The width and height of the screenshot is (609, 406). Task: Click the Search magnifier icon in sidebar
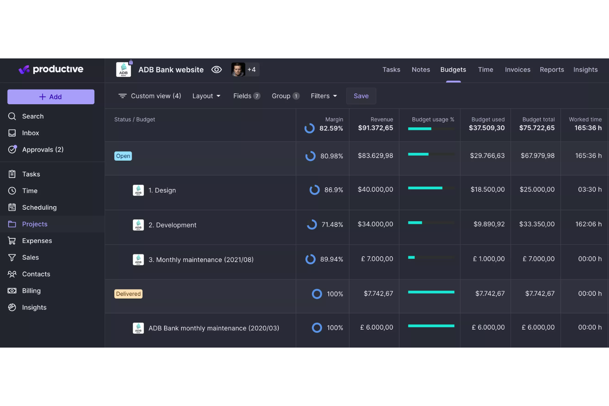[x=12, y=116]
